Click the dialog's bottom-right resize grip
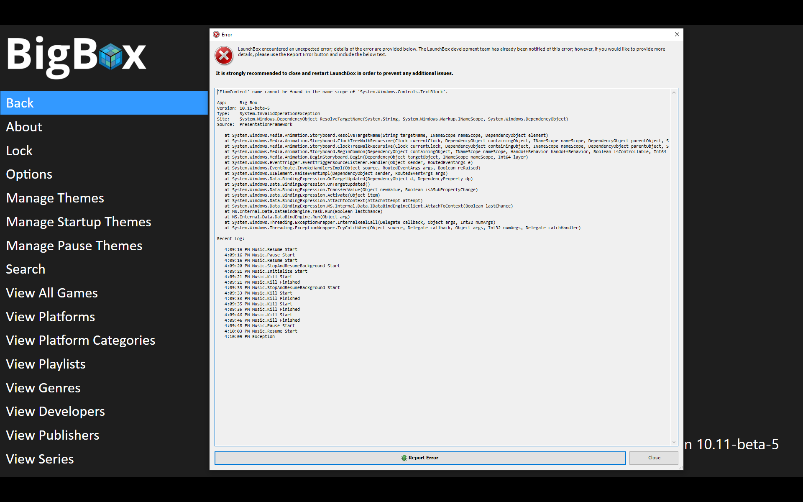 click(x=680, y=467)
